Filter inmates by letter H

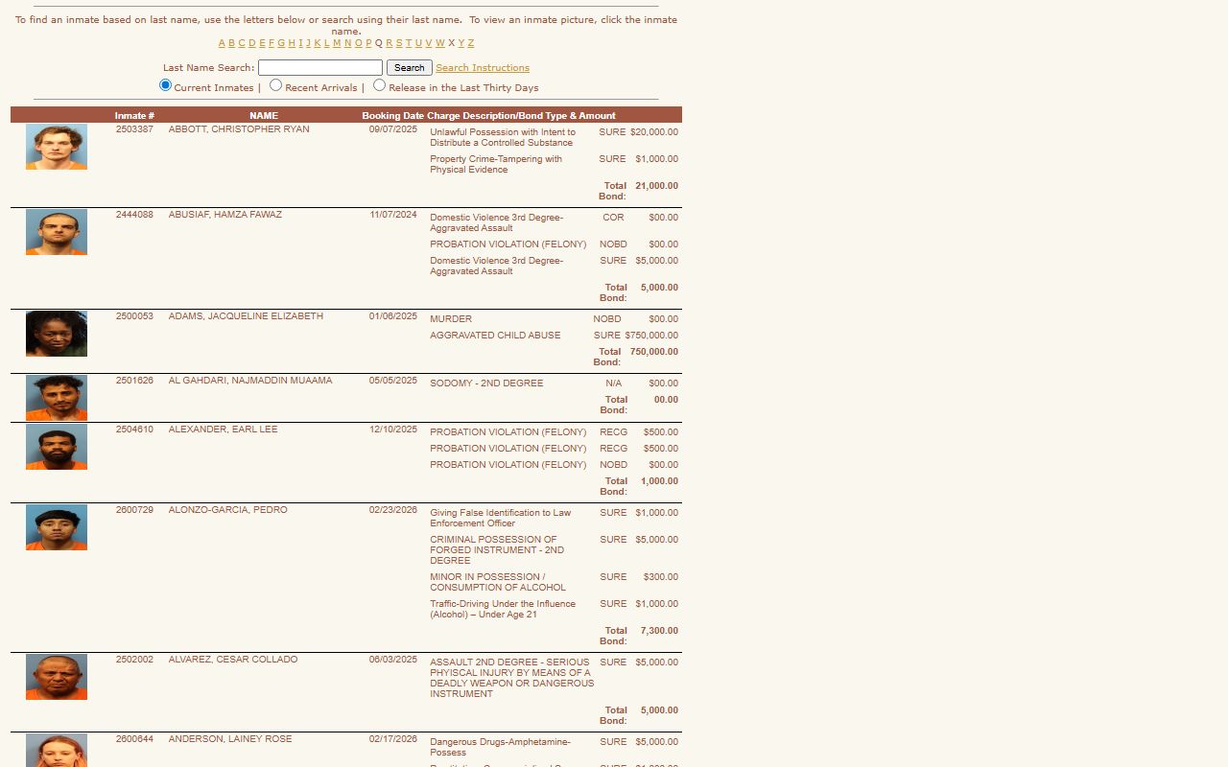[292, 43]
